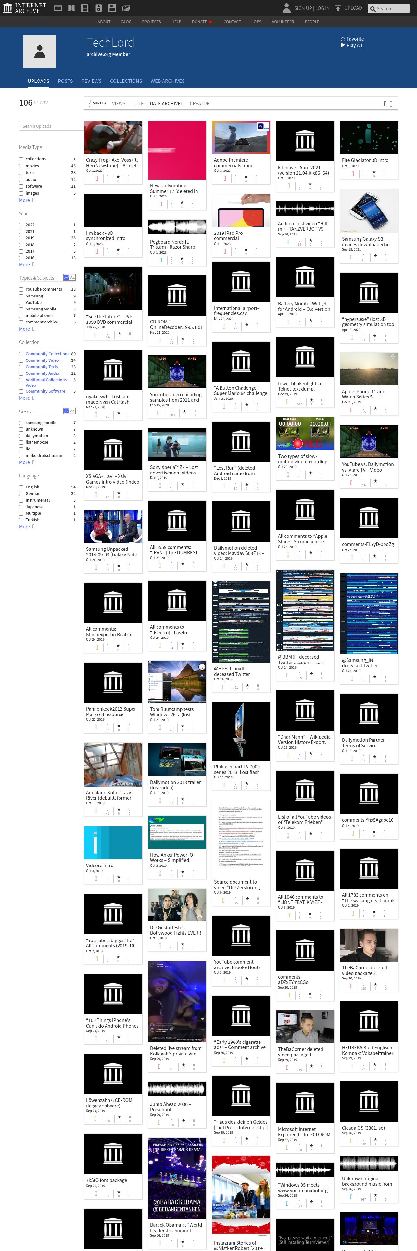Click the Sign Up link
Viewport: 417px width, 1251px height.
303,8
